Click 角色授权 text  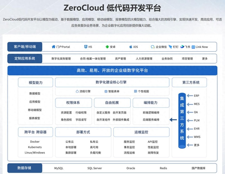[x=66, y=120]
